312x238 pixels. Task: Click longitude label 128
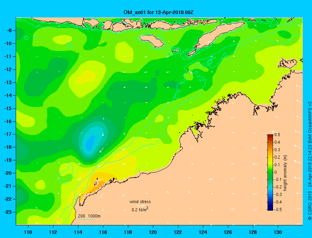coord(253,232)
